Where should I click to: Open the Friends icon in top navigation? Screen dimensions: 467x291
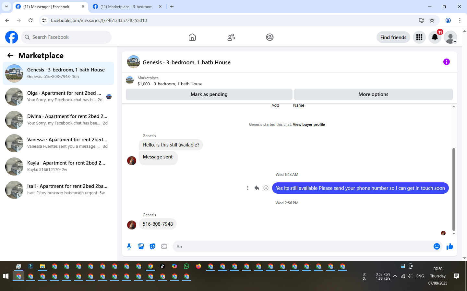pos(231,37)
